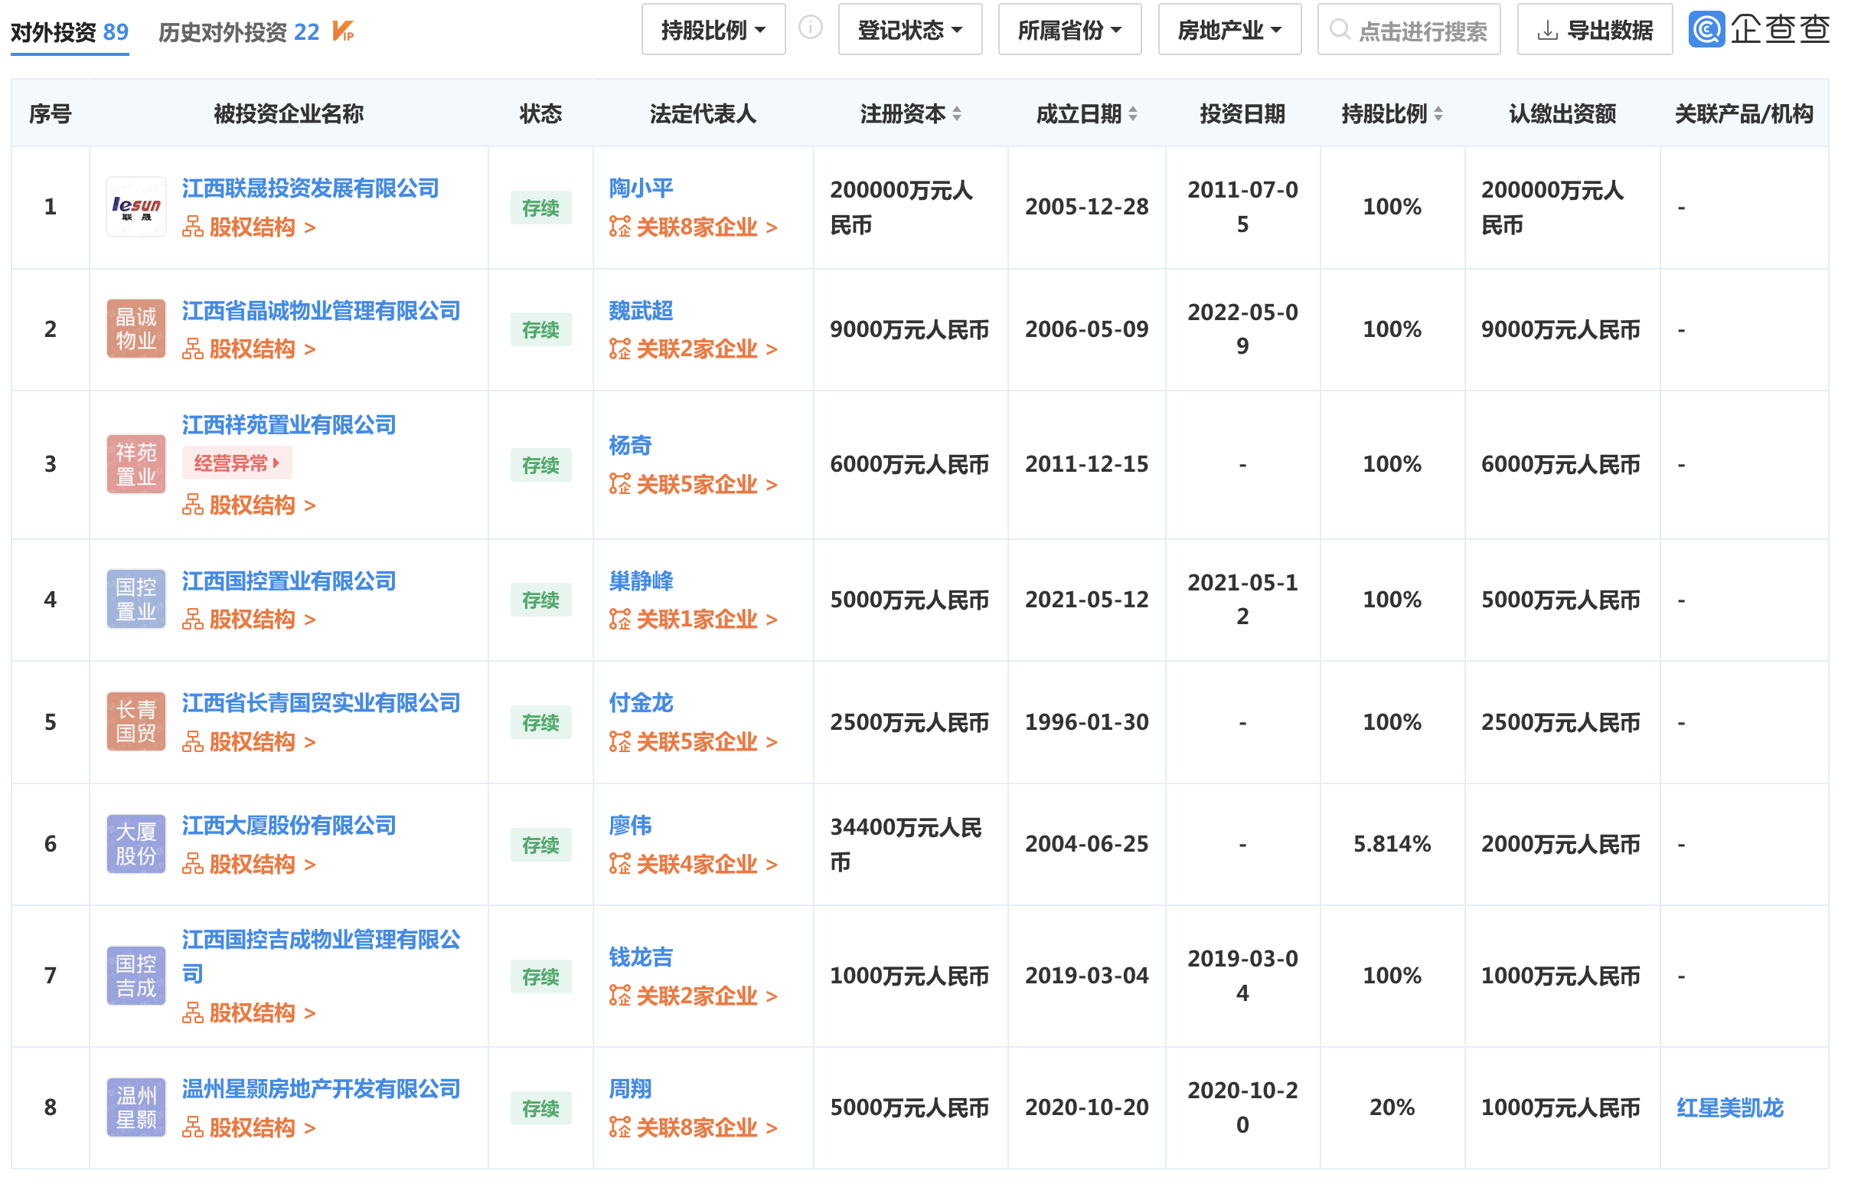
Task: View 股权结构 for 江西省晶诚物业管理
Action: pyautogui.click(x=249, y=350)
